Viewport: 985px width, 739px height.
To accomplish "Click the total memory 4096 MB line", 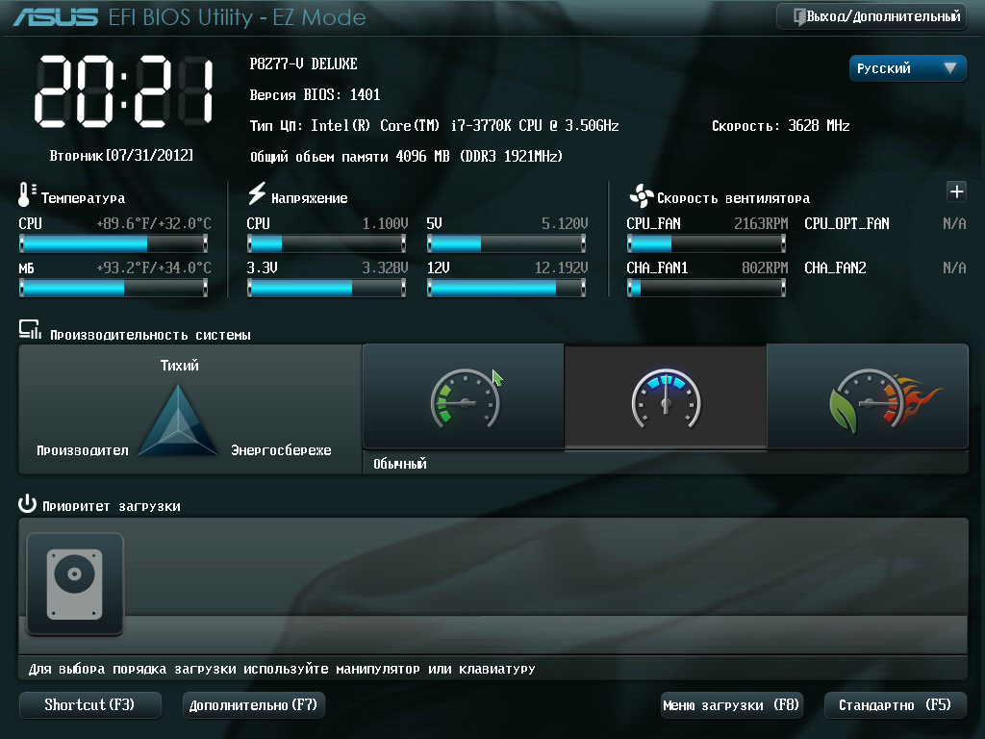I will [407, 157].
